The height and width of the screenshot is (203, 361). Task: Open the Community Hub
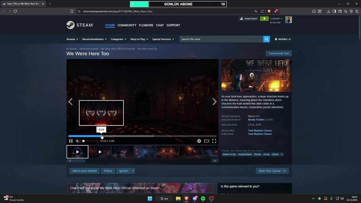279,53
